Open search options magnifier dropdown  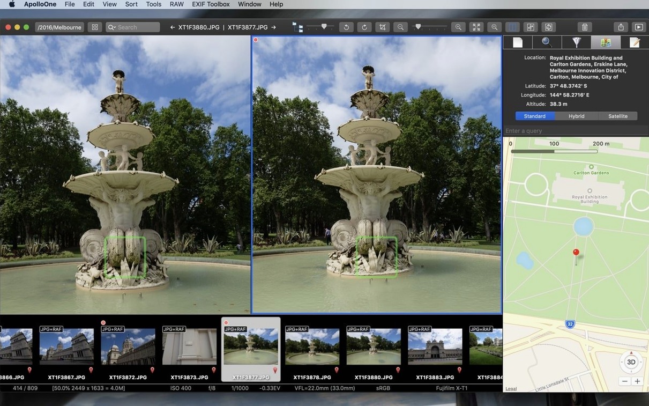pyautogui.click(x=111, y=27)
